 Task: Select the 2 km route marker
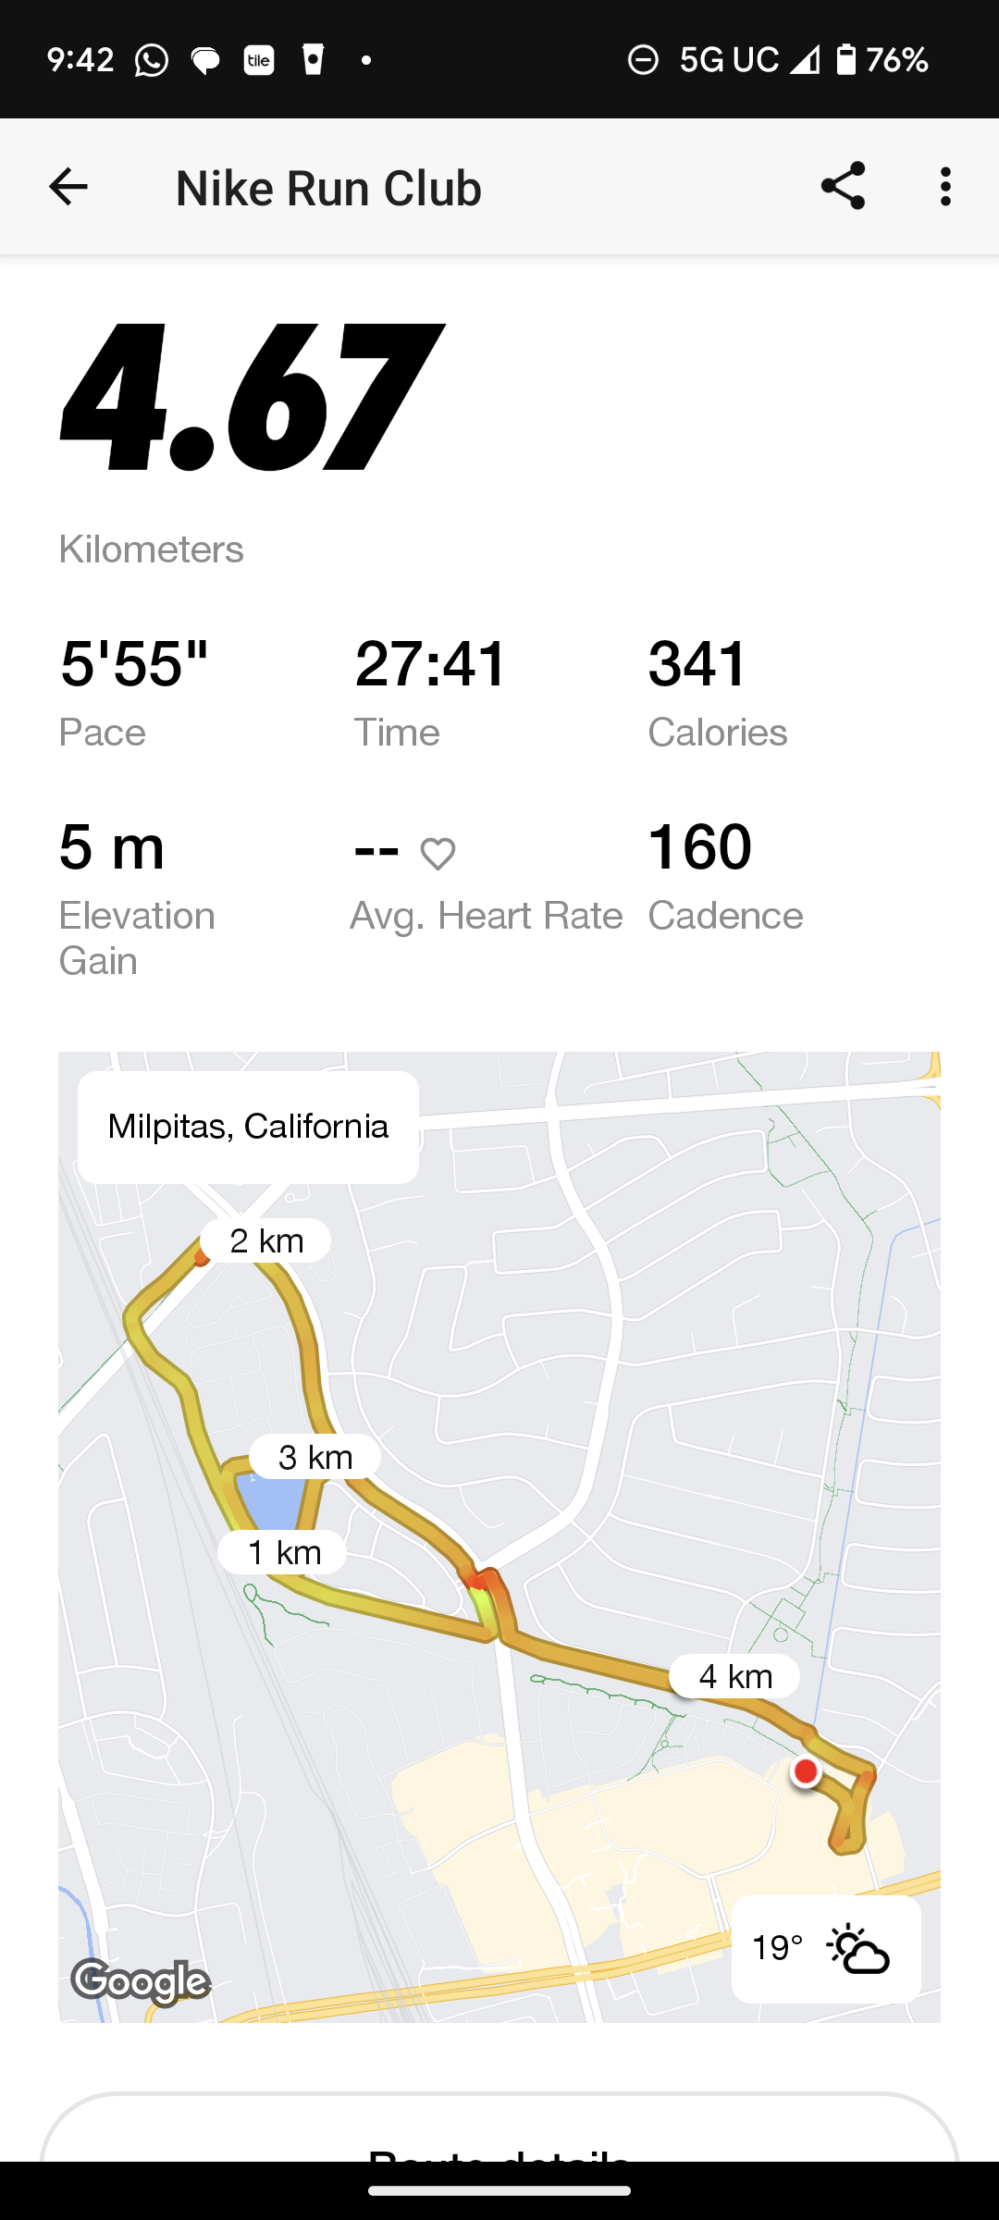tap(266, 1240)
